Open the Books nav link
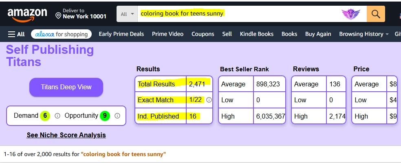 [x=289, y=34]
